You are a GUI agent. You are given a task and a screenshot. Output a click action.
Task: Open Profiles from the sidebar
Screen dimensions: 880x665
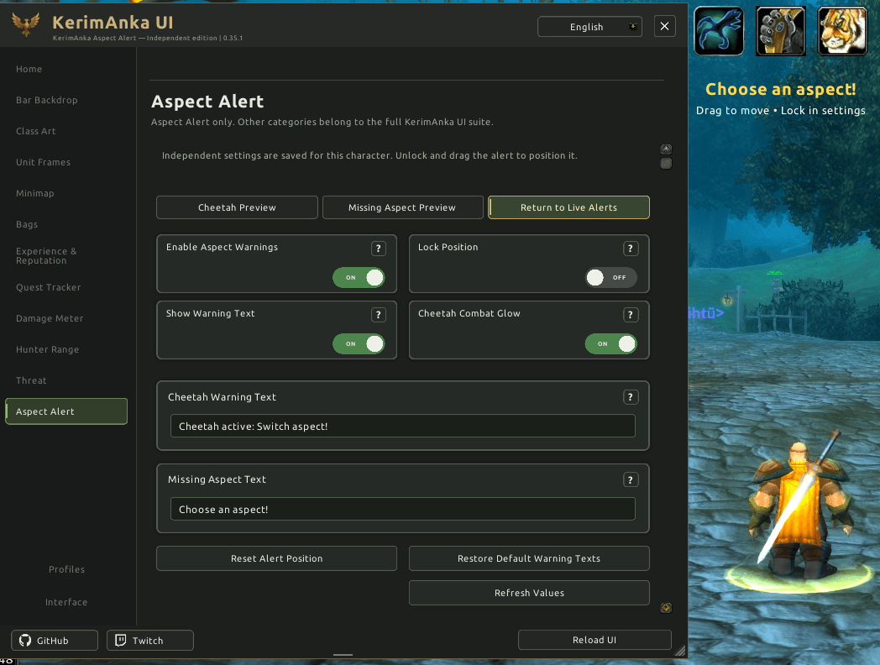pyautogui.click(x=67, y=569)
